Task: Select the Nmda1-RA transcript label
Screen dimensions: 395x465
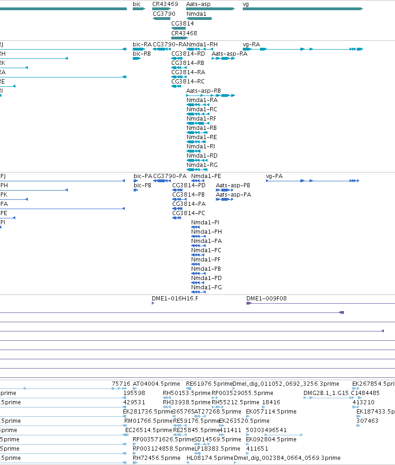Action: [202, 100]
